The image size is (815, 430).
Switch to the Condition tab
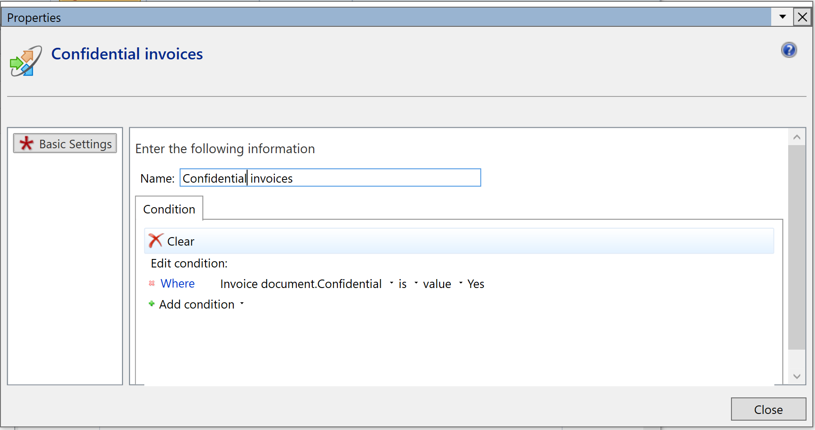click(x=169, y=209)
